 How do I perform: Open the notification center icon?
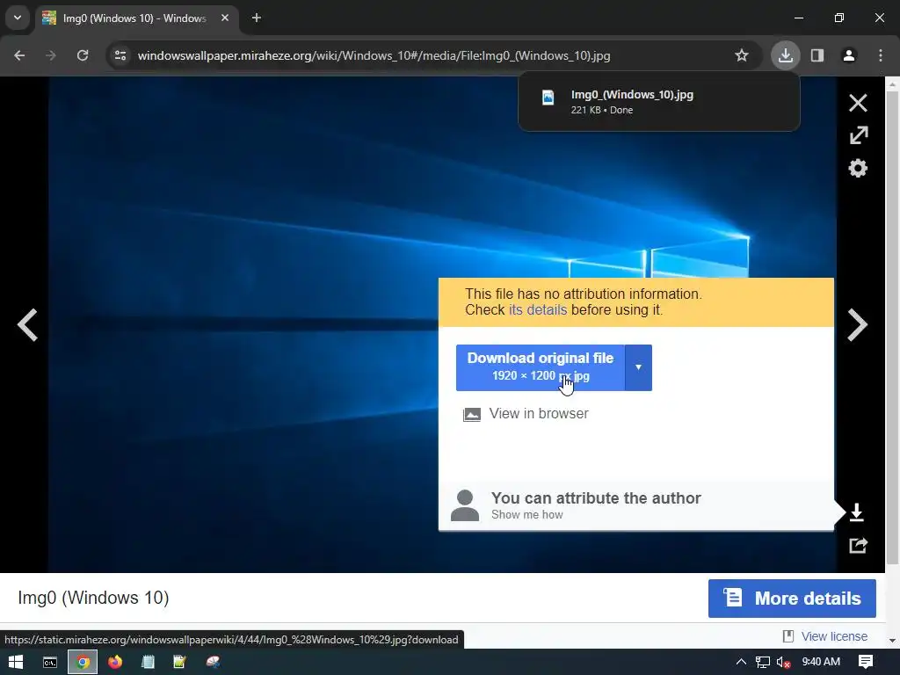pos(866,662)
